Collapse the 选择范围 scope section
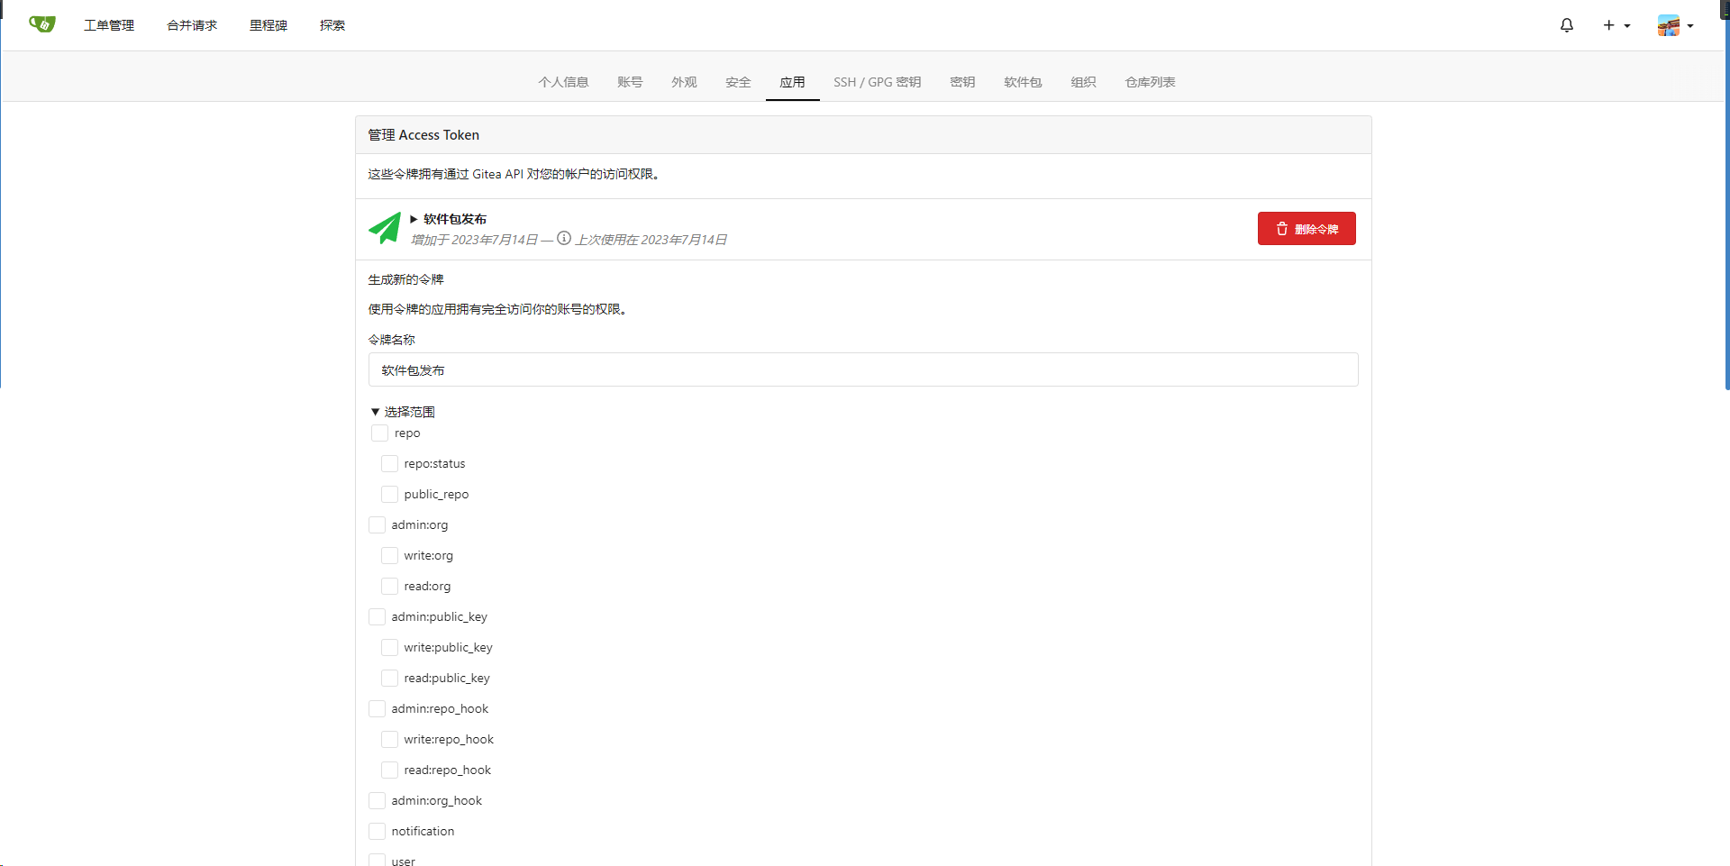The height and width of the screenshot is (866, 1730). coord(403,412)
